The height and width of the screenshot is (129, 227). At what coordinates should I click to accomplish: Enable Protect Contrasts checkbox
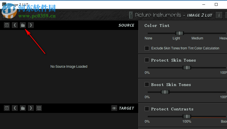tap(147, 109)
